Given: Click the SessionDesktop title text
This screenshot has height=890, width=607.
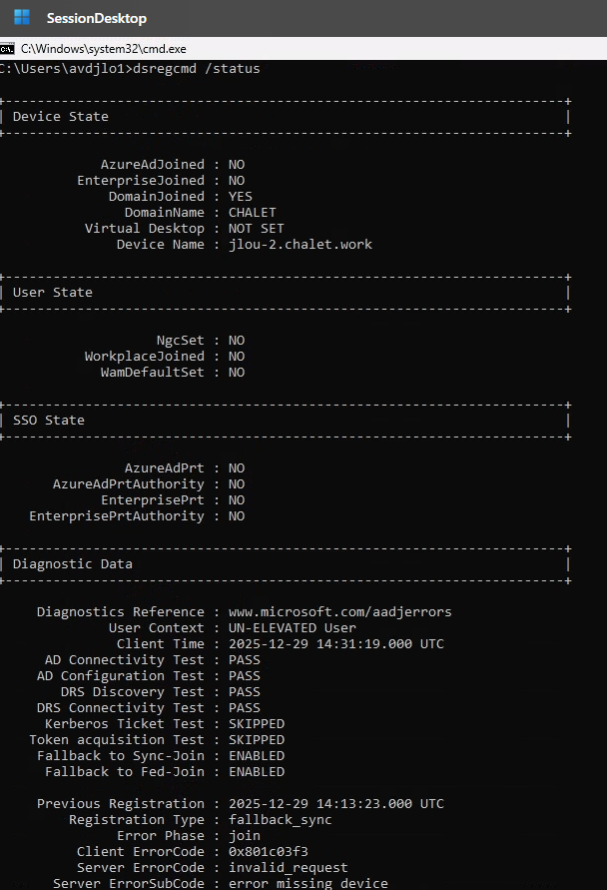Looking at the screenshot, I should (96, 18).
